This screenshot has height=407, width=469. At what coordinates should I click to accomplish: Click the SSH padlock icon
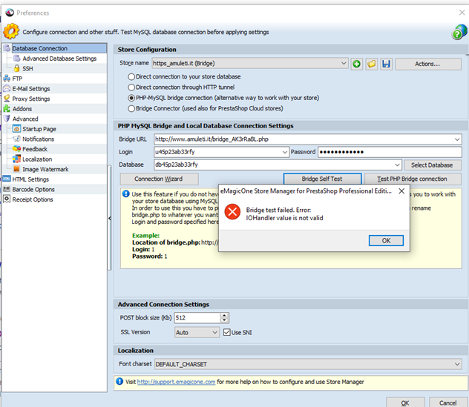[x=17, y=68]
